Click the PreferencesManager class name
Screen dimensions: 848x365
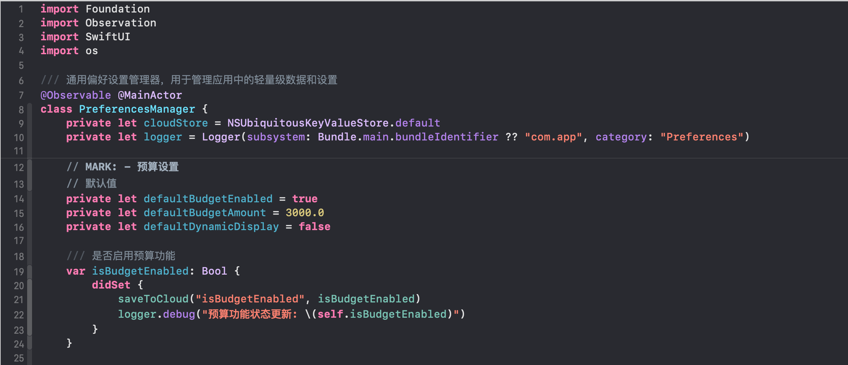(x=137, y=109)
